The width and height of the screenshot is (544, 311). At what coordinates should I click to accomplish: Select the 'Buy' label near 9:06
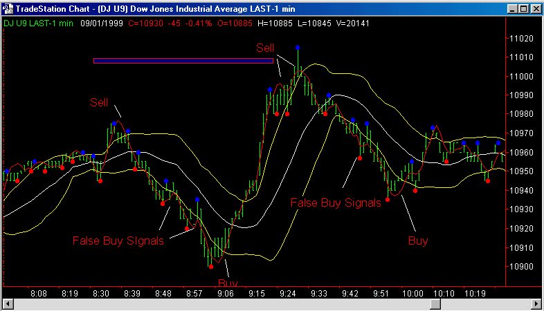(228, 283)
